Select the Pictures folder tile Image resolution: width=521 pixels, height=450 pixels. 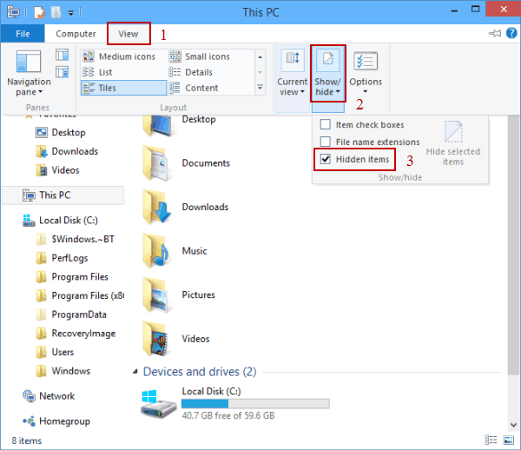(178, 294)
